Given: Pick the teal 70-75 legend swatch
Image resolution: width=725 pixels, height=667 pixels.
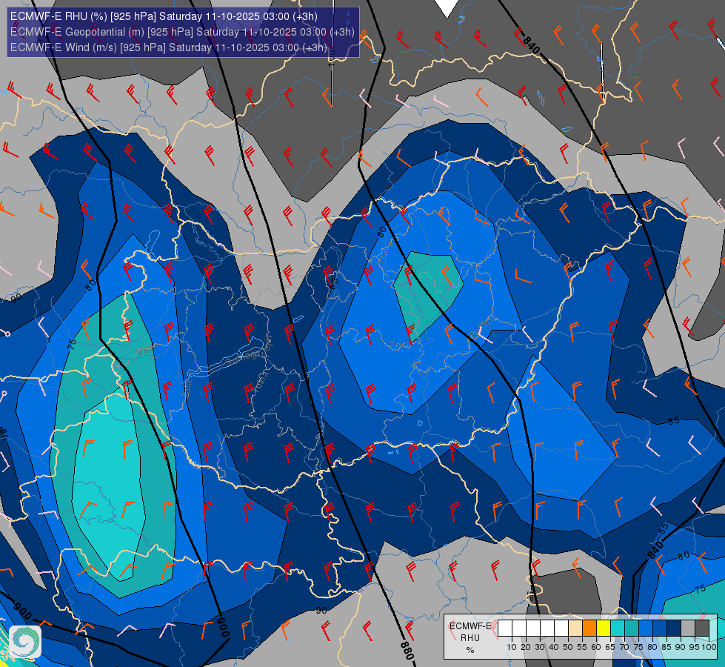Looking at the screenshot, I should [632, 628].
